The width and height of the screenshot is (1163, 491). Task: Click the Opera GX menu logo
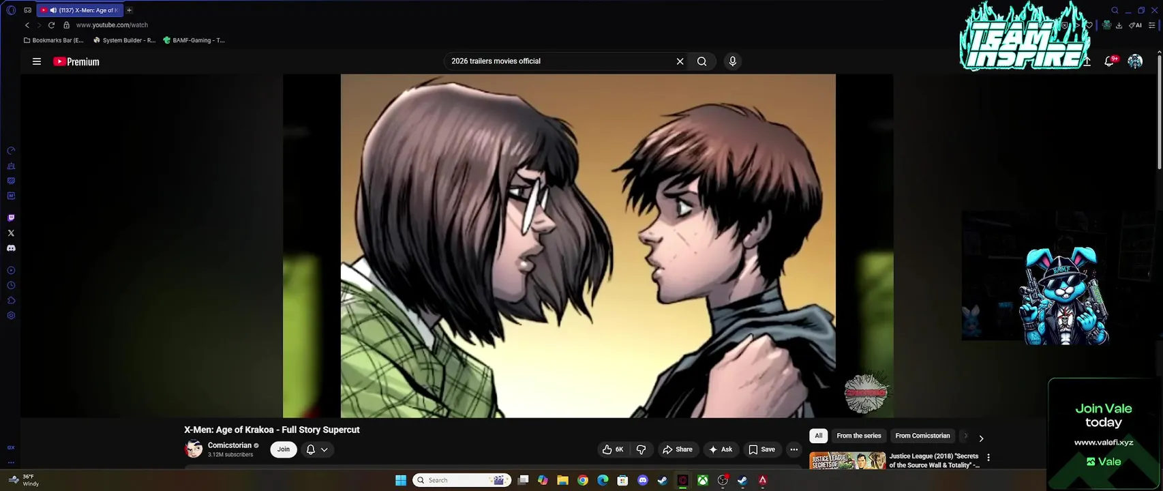11,10
